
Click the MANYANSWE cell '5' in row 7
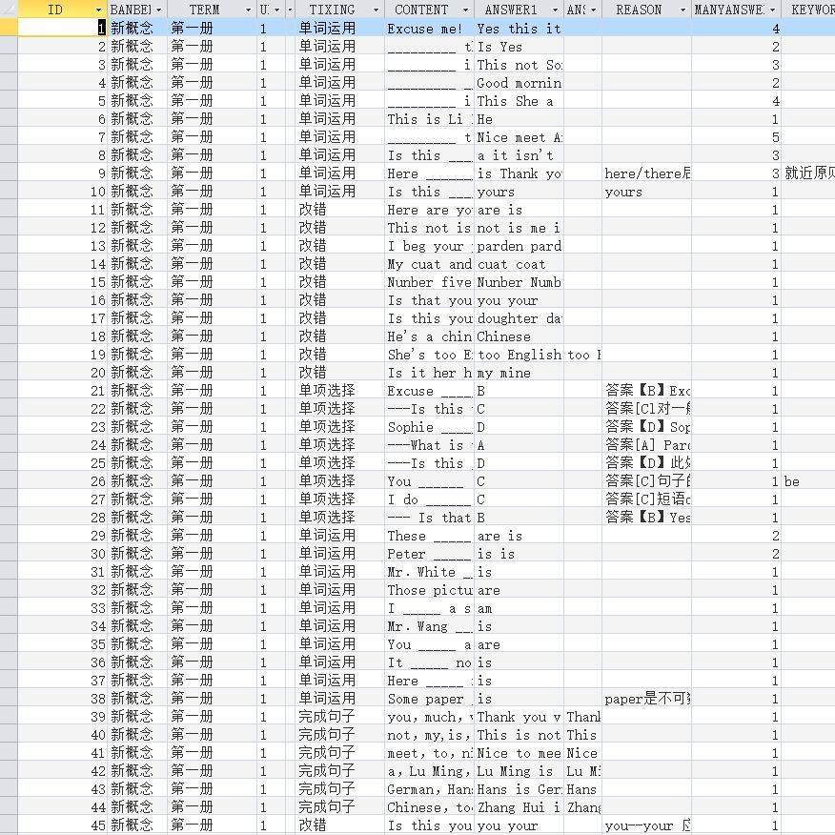pos(737,137)
